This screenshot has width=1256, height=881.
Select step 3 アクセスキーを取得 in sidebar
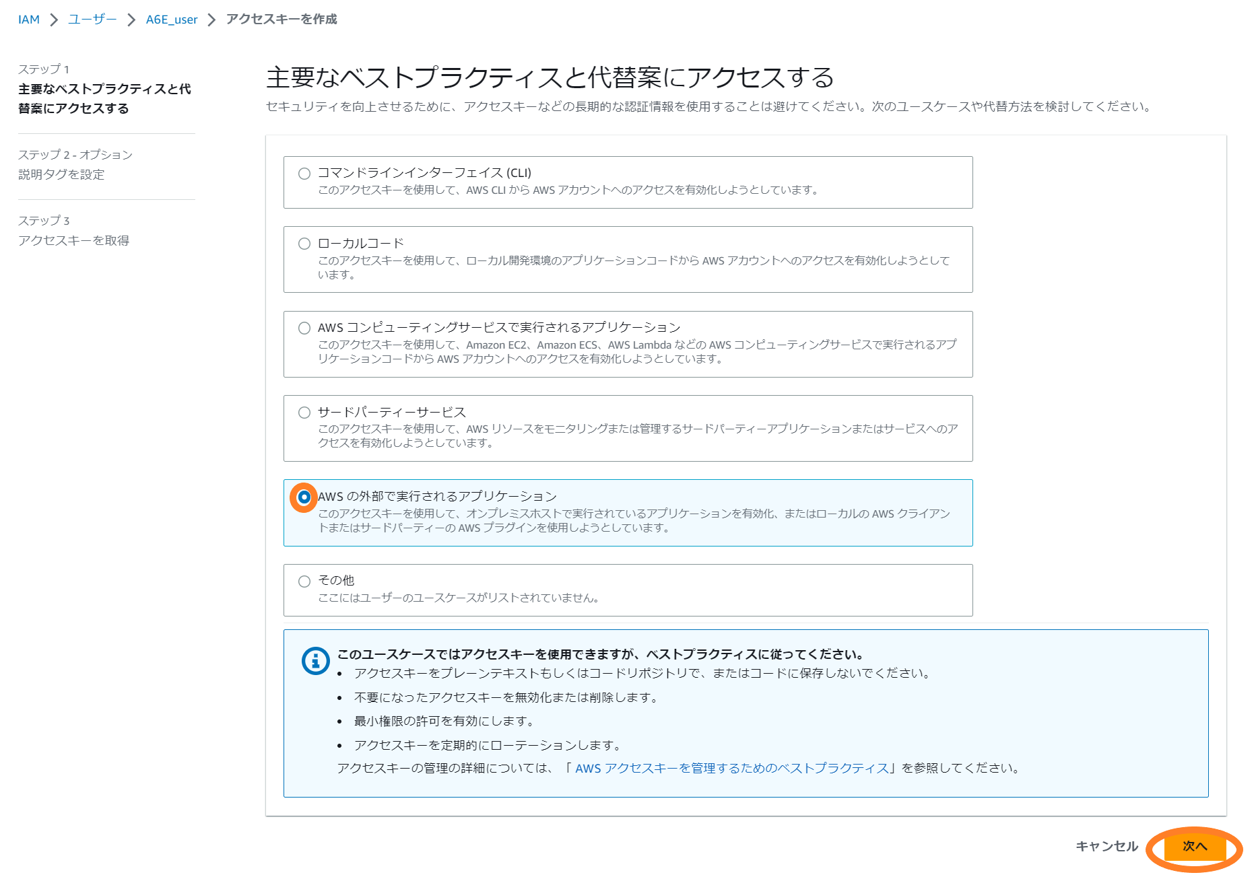pos(73,240)
